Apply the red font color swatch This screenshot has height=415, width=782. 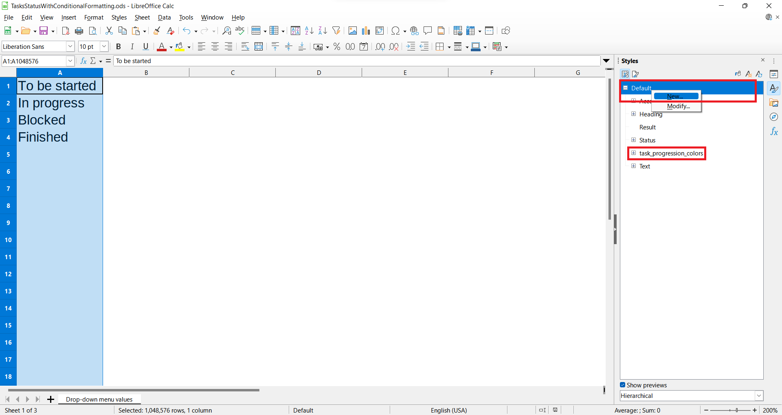(162, 47)
